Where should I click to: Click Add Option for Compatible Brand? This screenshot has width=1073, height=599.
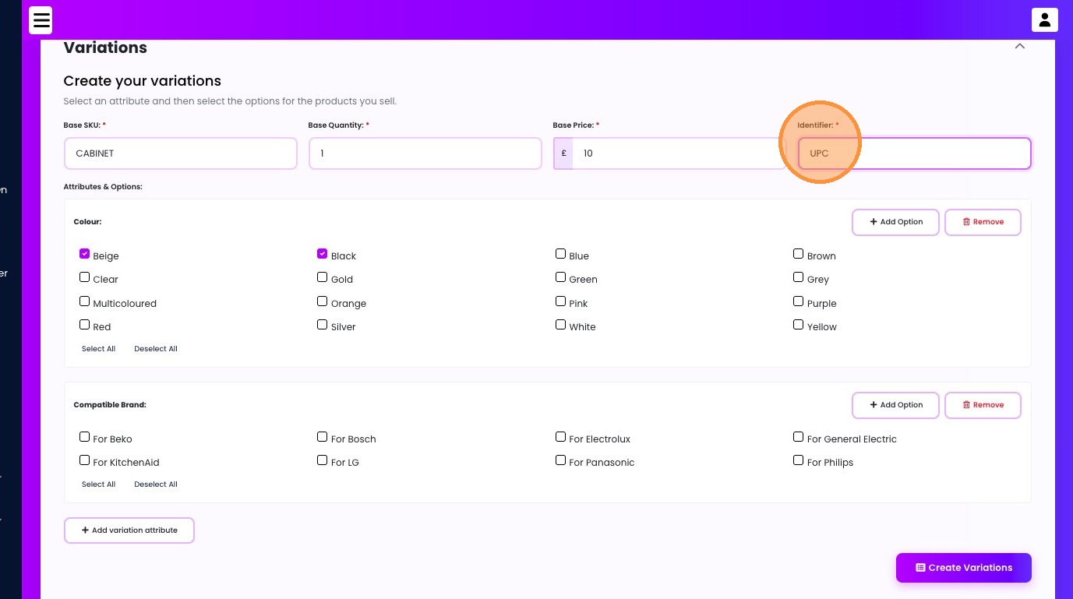pyautogui.click(x=895, y=405)
